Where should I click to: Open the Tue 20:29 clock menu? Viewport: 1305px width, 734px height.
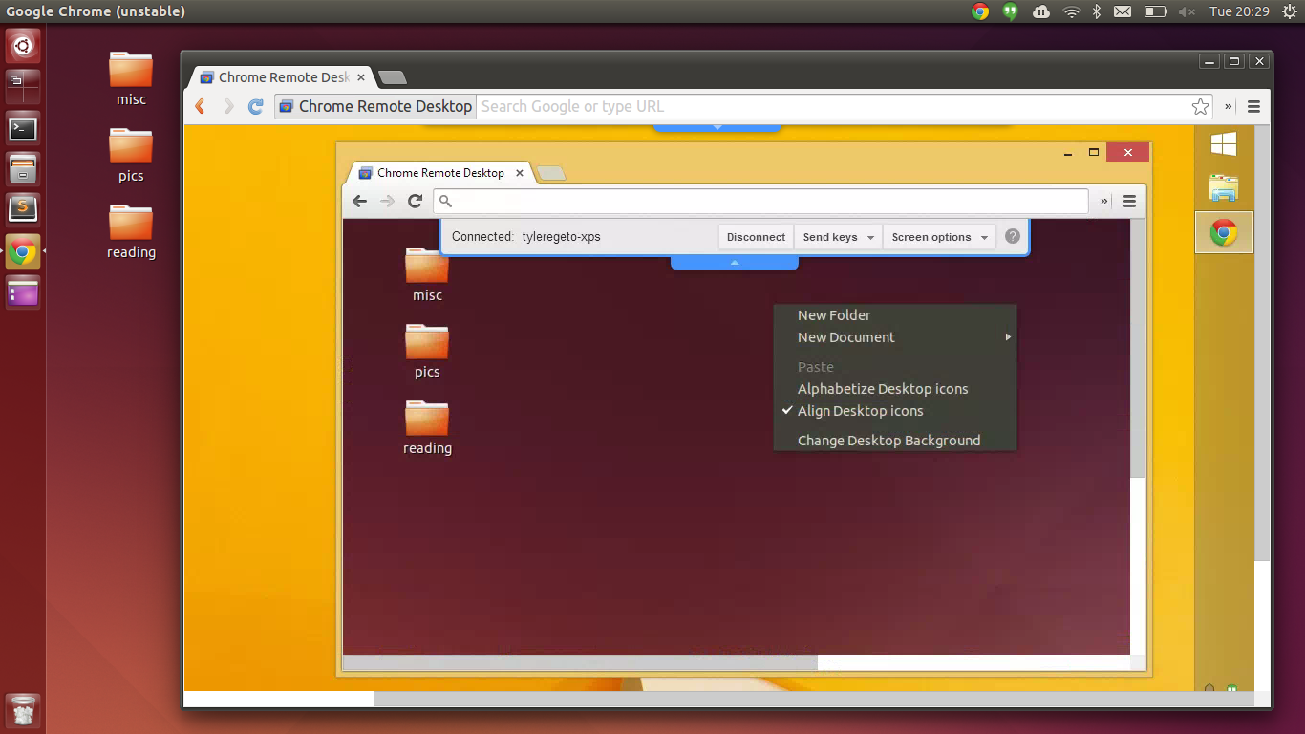pyautogui.click(x=1239, y=11)
